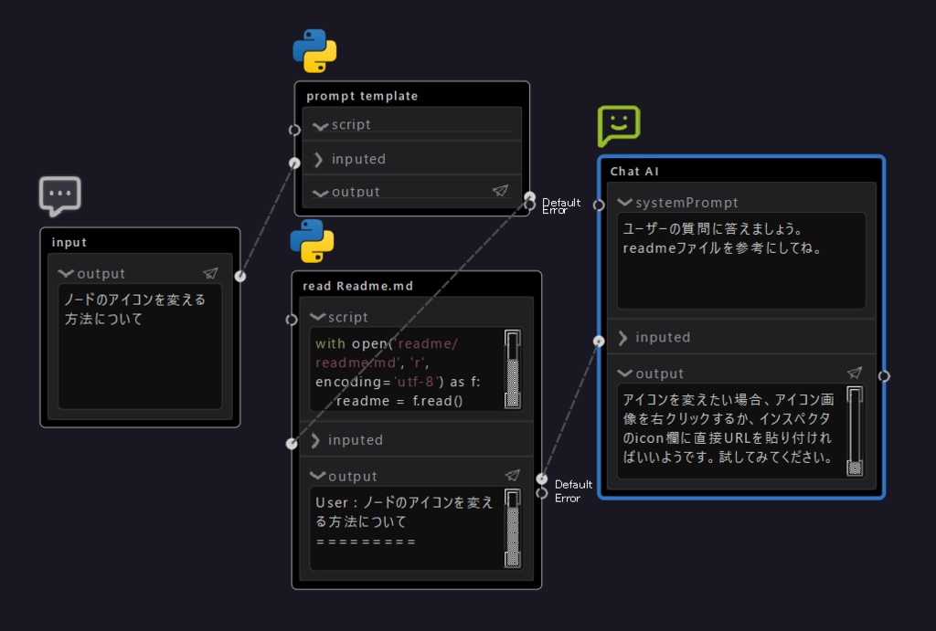Click the Python icon above read Readme.md node
The height and width of the screenshot is (631, 936).
[314, 242]
